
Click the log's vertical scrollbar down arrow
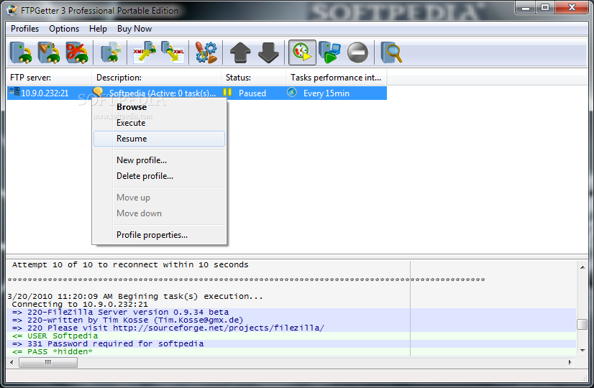[582, 351]
